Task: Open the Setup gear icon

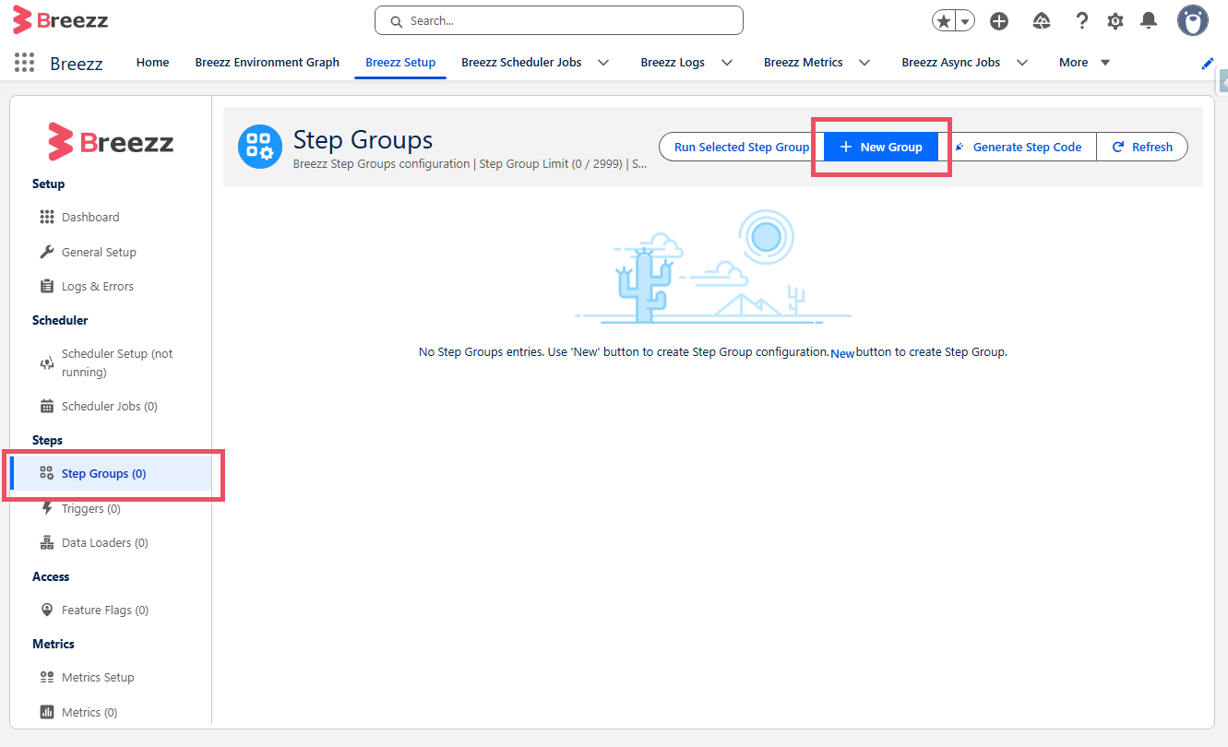Action: click(1115, 21)
